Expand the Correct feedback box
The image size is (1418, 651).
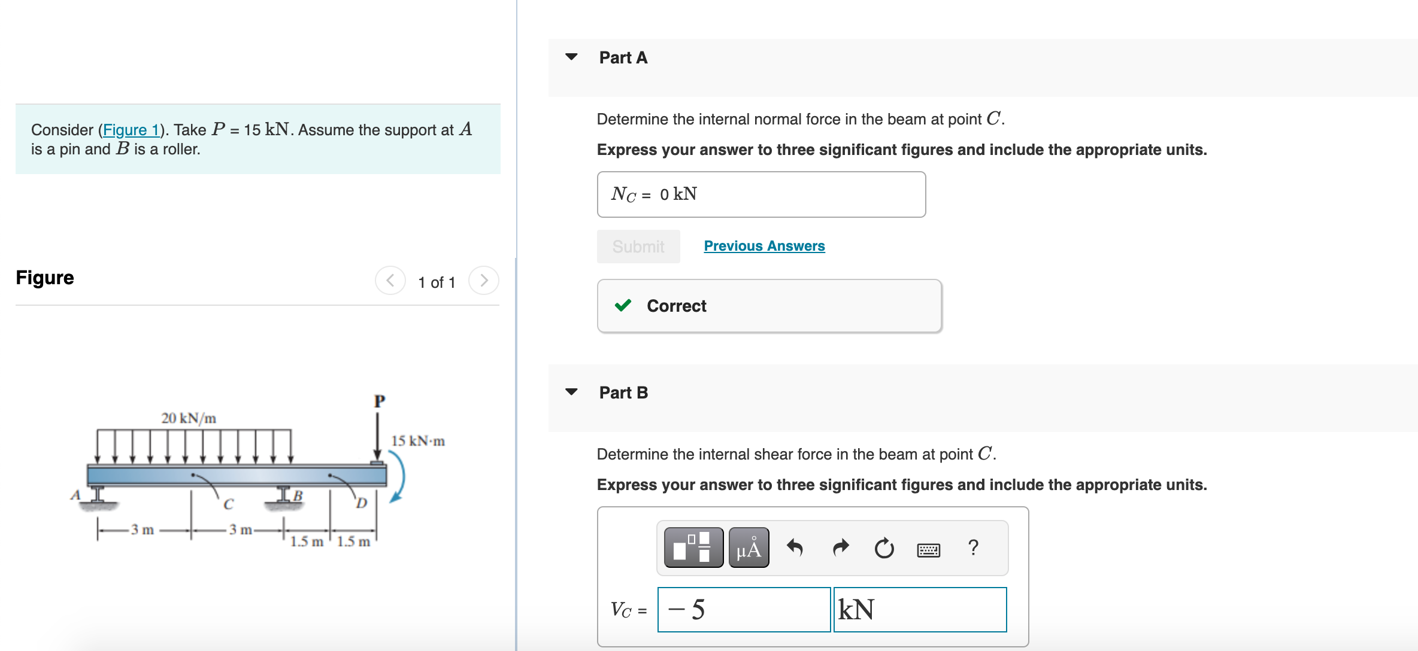(769, 305)
